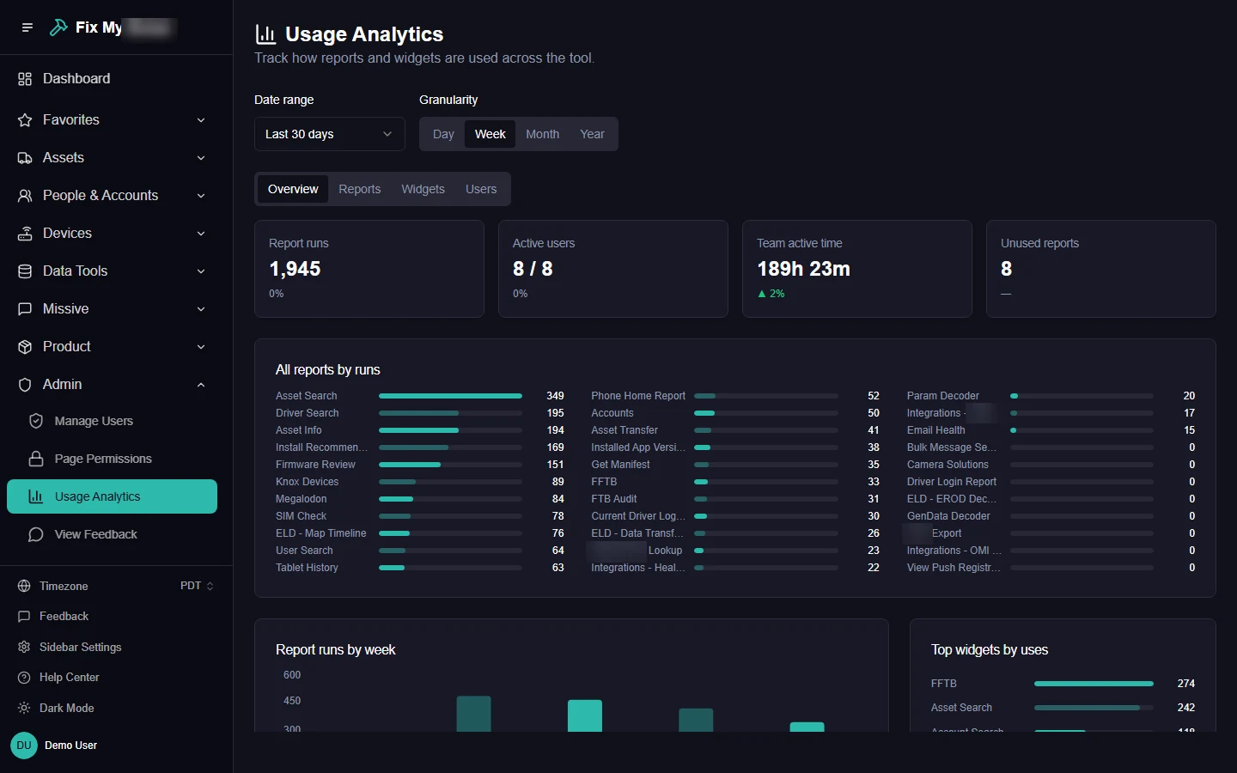Collapse sidebar with the hamburger menu icon
1237x773 pixels.
click(27, 27)
